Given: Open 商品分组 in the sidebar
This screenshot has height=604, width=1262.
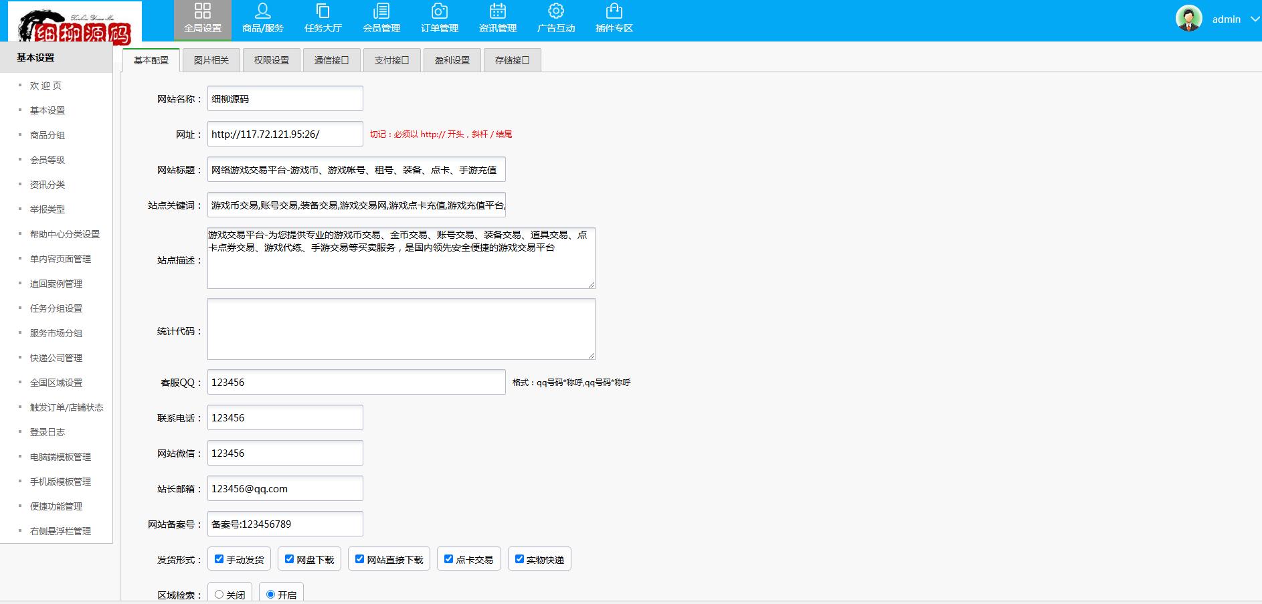Looking at the screenshot, I should point(48,135).
